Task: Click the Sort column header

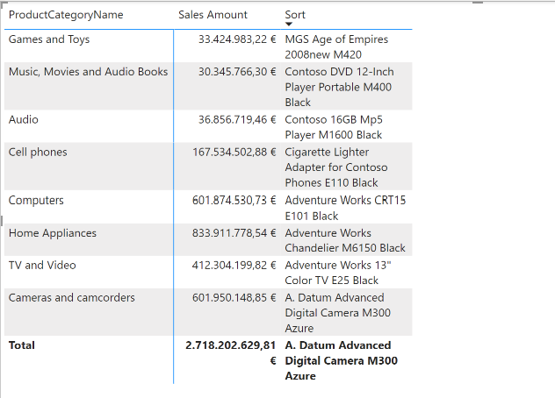Action: pos(295,15)
